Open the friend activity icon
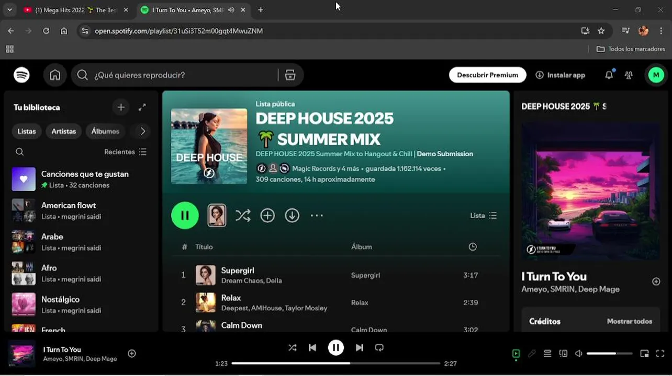The height and width of the screenshot is (376, 672). pos(629,75)
